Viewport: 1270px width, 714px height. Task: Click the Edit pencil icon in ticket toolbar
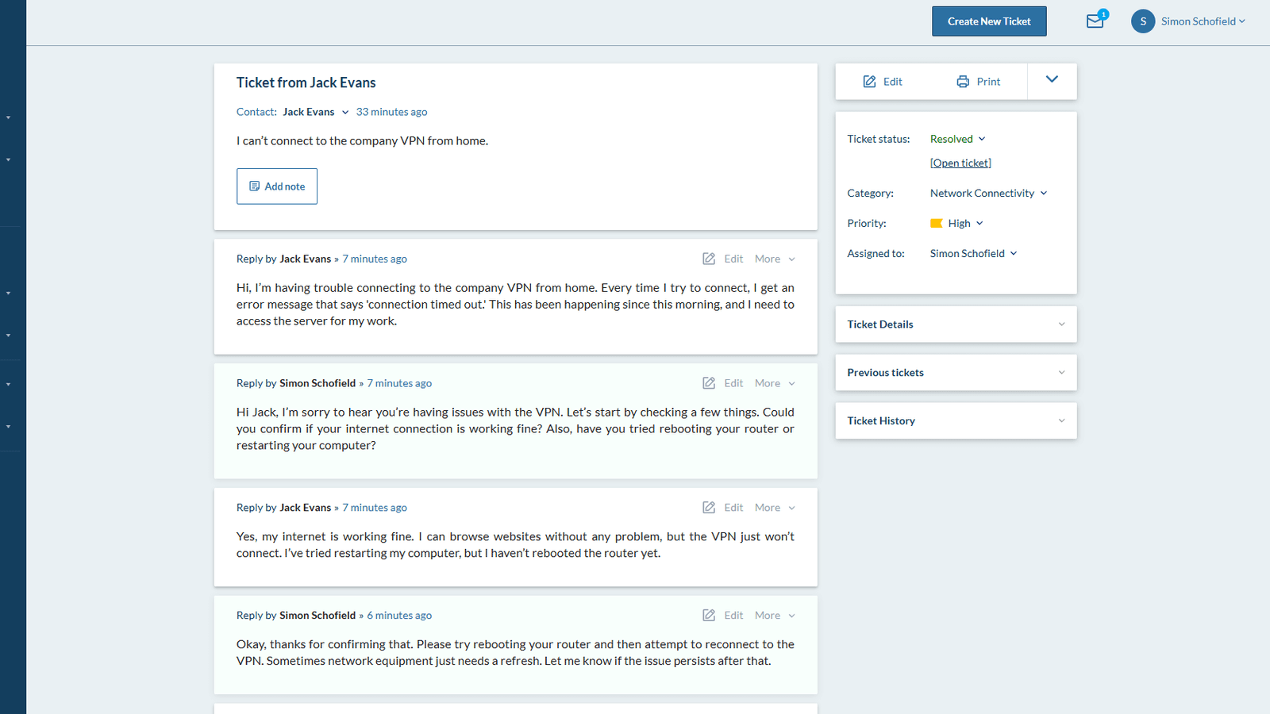tap(869, 82)
